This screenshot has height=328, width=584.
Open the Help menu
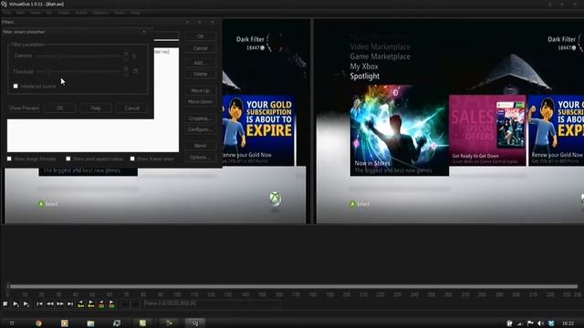[x=135, y=13]
